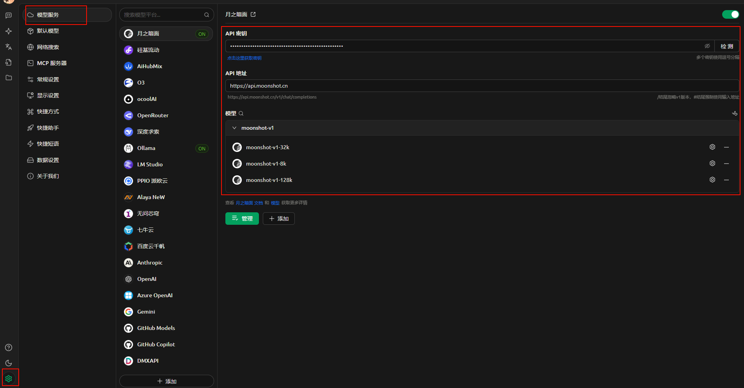744x388 pixels.
Task: Select AiHubMix provider
Action: click(x=166, y=66)
